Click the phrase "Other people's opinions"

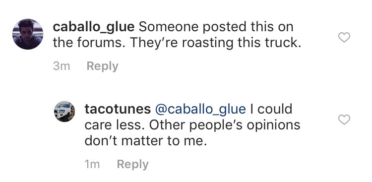click(225, 126)
